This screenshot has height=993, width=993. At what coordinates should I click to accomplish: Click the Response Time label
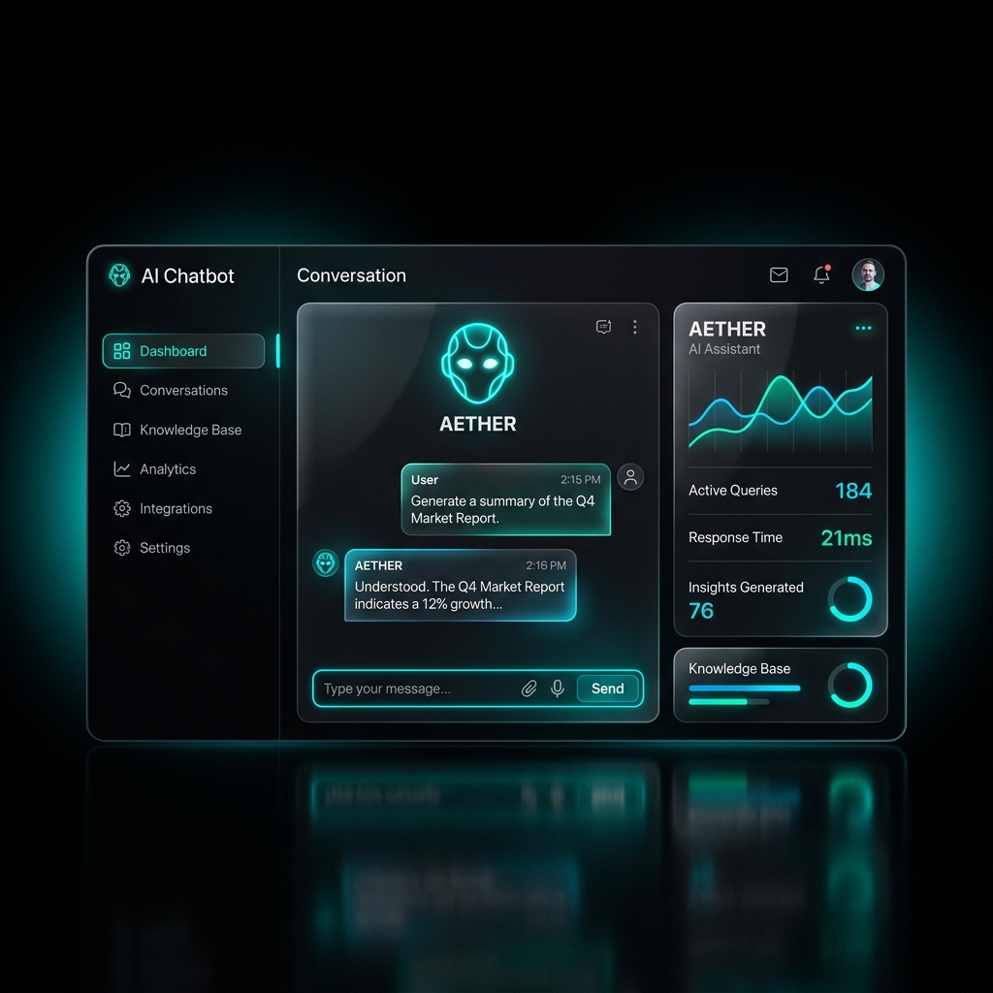[x=735, y=537]
